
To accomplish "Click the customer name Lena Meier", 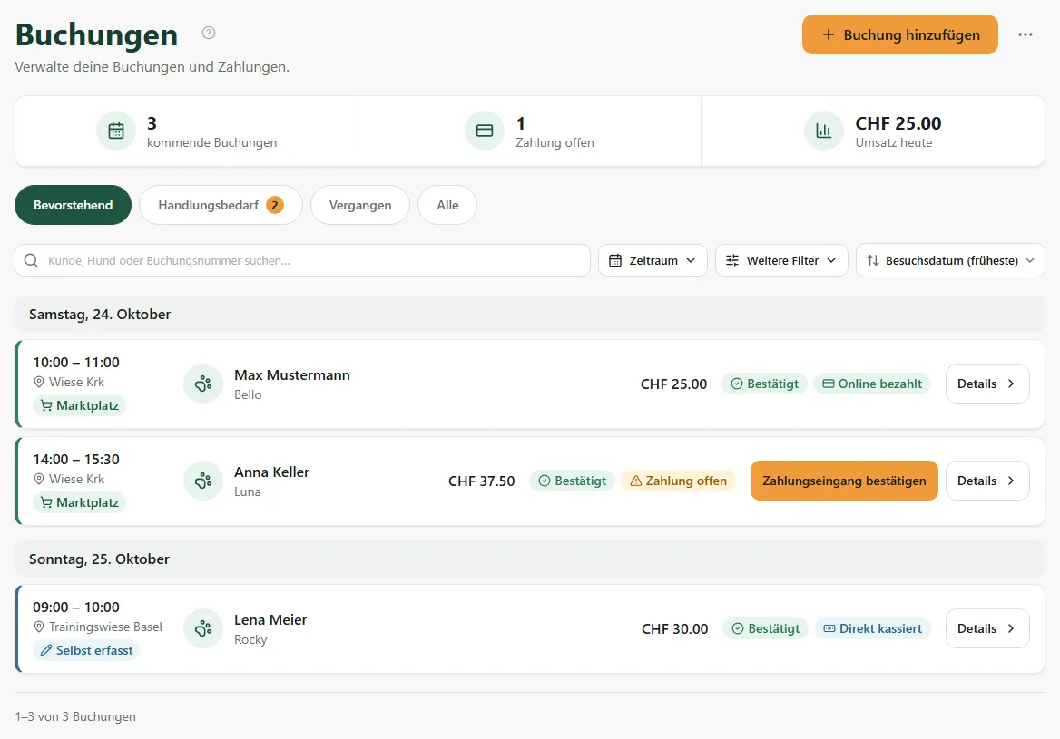I will [x=270, y=620].
